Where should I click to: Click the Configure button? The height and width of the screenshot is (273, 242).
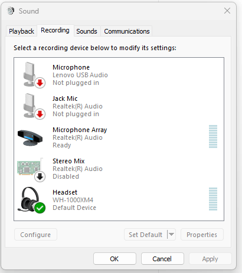35,234
